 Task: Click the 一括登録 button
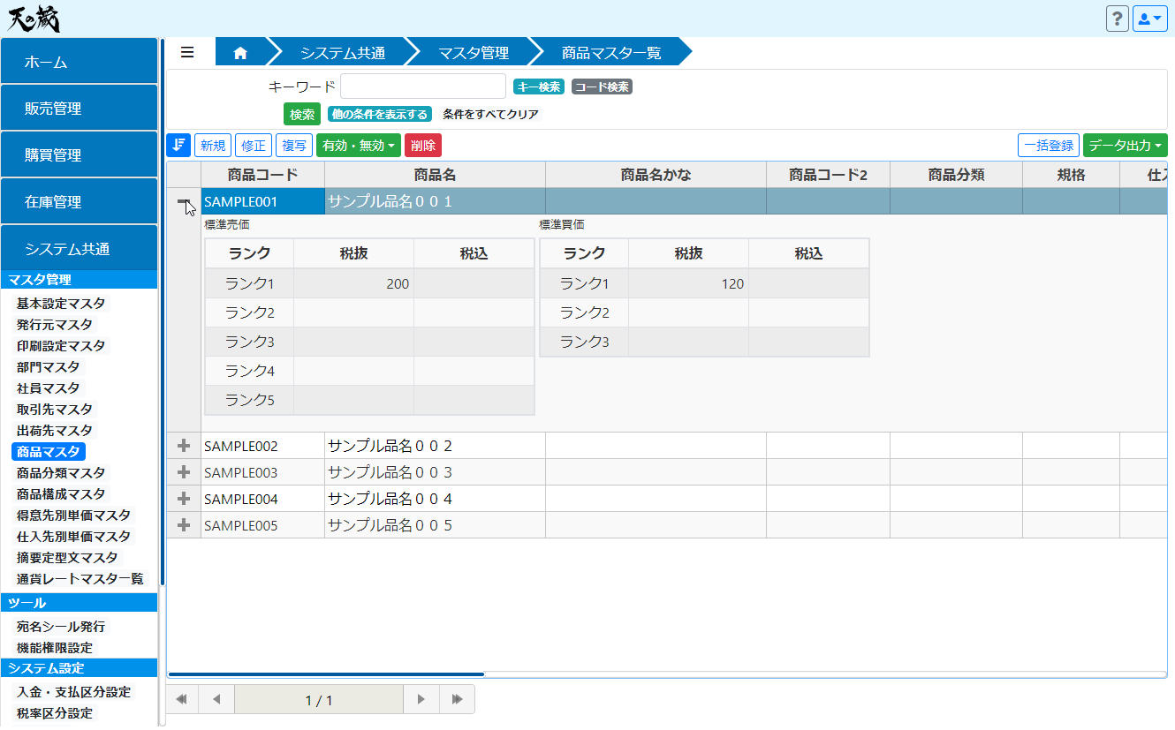tap(1049, 146)
